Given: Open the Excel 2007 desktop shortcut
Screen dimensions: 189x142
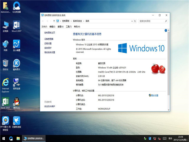Looking at the screenshot, I should (x=5, y=102).
